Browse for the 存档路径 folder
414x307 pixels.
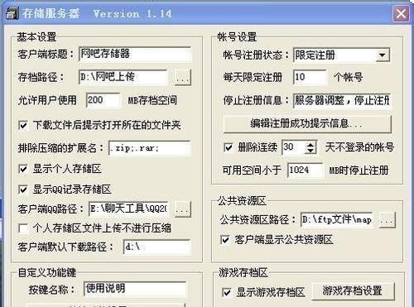[183, 78]
